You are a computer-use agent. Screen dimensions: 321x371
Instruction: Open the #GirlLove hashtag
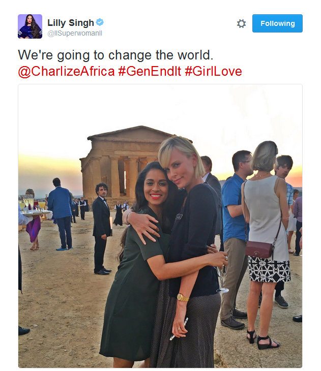coord(213,71)
